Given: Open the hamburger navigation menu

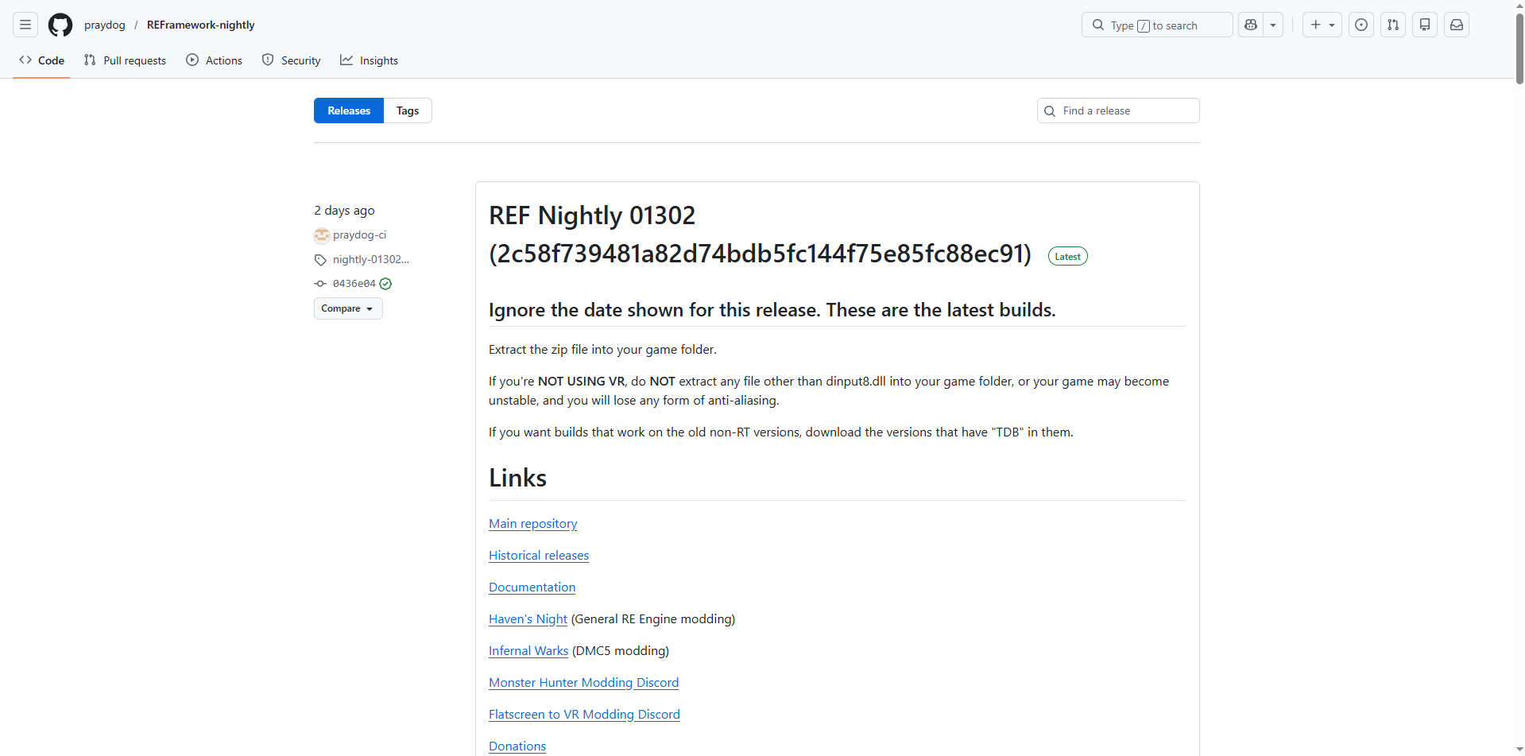Looking at the screenshot, I should coord(25,25).
